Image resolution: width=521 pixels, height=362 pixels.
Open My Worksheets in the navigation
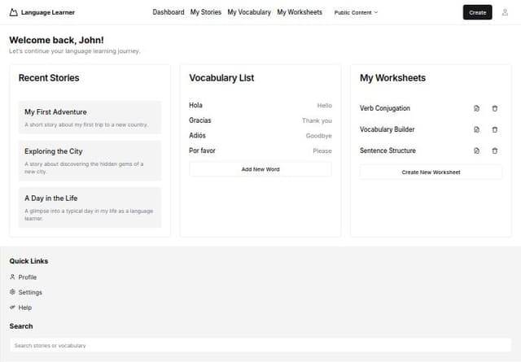[x=300, y=12]
